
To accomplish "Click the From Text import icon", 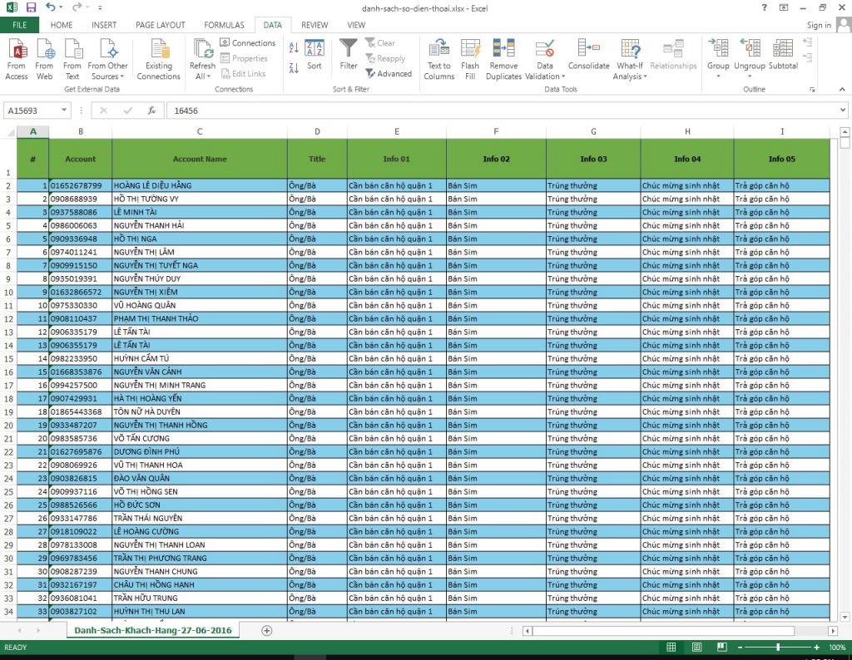I will (x=72, y=59).
